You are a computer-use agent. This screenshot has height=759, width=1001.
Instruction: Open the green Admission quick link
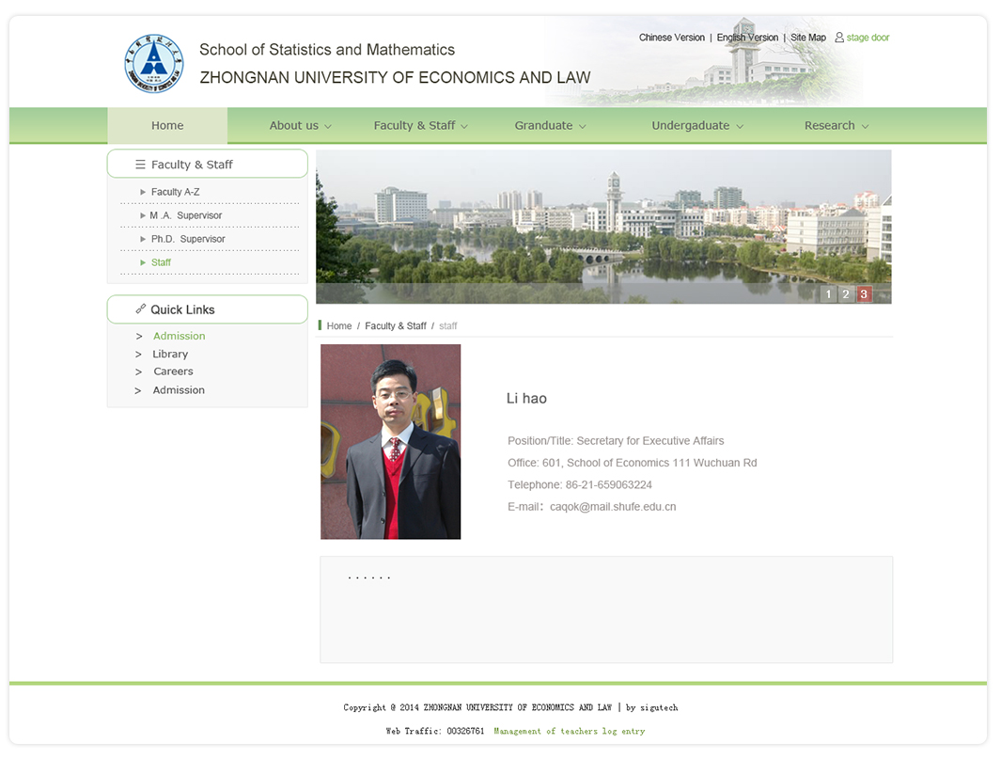click(x=180, y=336)
